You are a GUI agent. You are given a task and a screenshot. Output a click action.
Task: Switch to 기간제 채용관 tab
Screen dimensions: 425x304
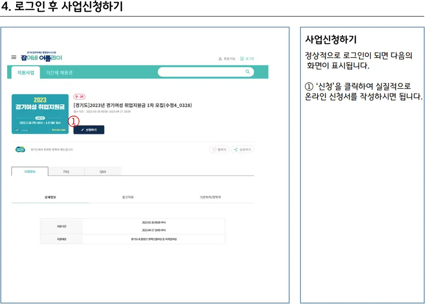[59, 73]
